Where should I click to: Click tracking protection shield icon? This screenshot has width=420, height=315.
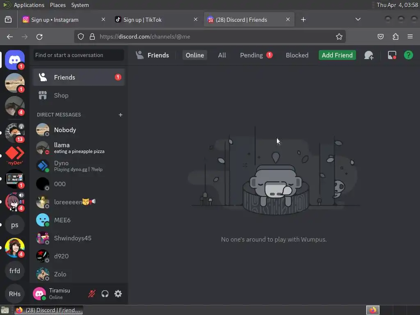click(81, 37)
